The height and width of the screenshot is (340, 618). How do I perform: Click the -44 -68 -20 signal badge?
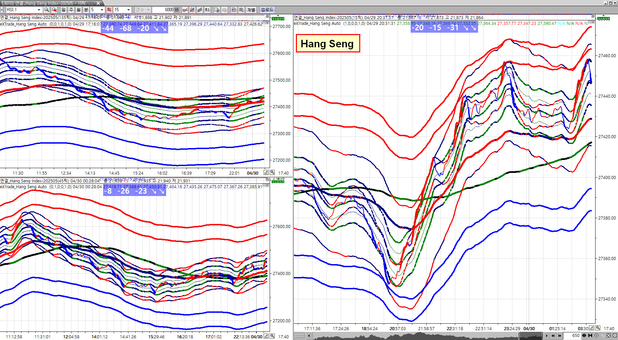tap(135, 28)
